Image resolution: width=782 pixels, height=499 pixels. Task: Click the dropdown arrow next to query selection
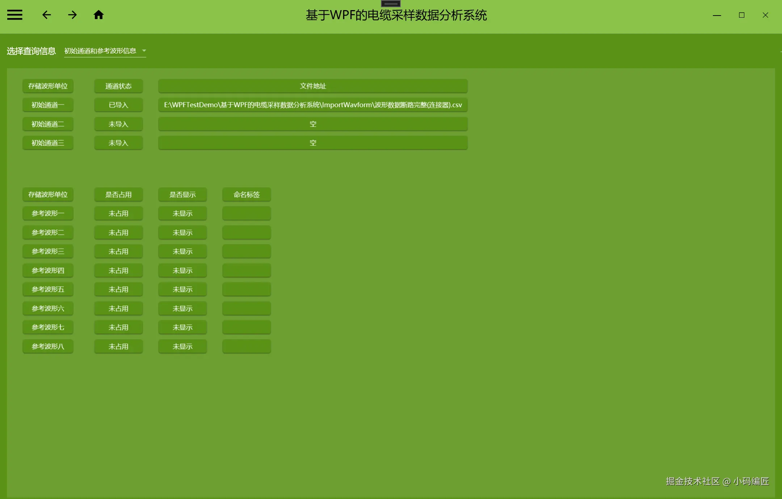pos(144,51)
